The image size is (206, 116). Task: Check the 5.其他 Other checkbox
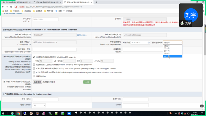tap(34, 76)
